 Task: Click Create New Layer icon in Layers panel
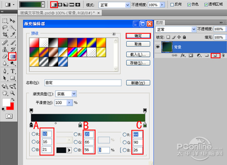pyautogui.click(x=215, y=55)
